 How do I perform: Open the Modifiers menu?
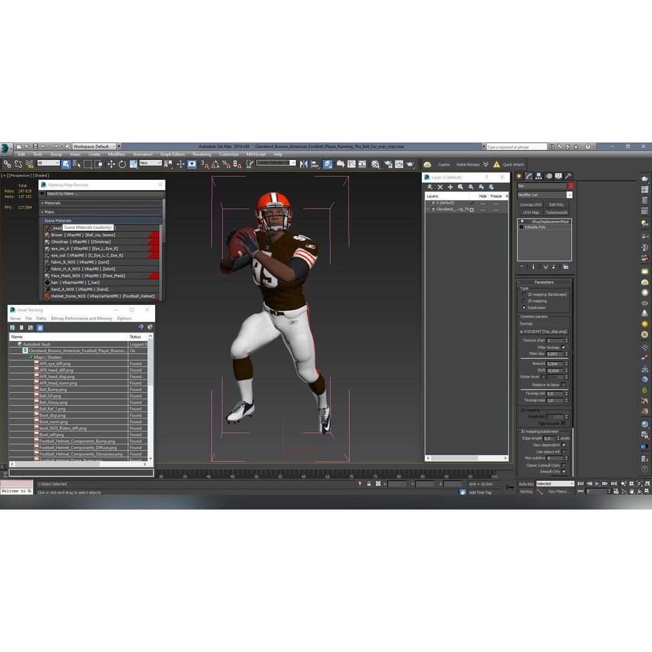[x=117, y=155]
